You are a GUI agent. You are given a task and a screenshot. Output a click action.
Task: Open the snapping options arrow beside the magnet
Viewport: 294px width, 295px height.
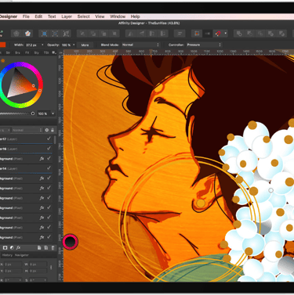tap(226, 34)
